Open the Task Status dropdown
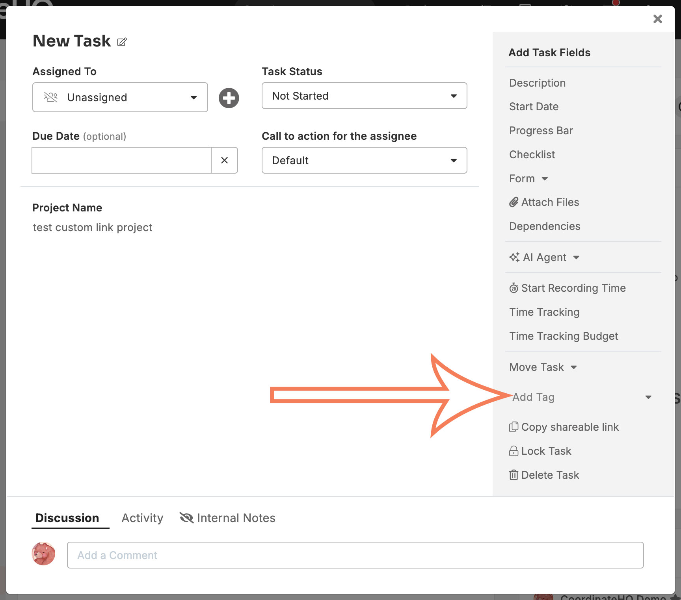This screenshot has height=600, width=681. (365, 96)
